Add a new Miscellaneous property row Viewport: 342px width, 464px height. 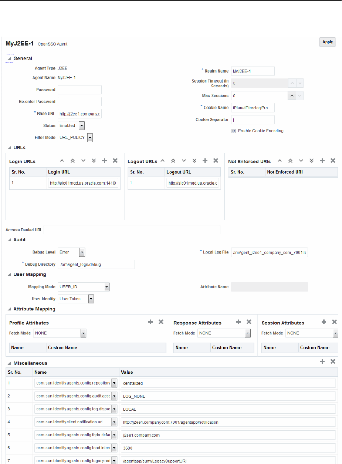[x=322, y=361]
